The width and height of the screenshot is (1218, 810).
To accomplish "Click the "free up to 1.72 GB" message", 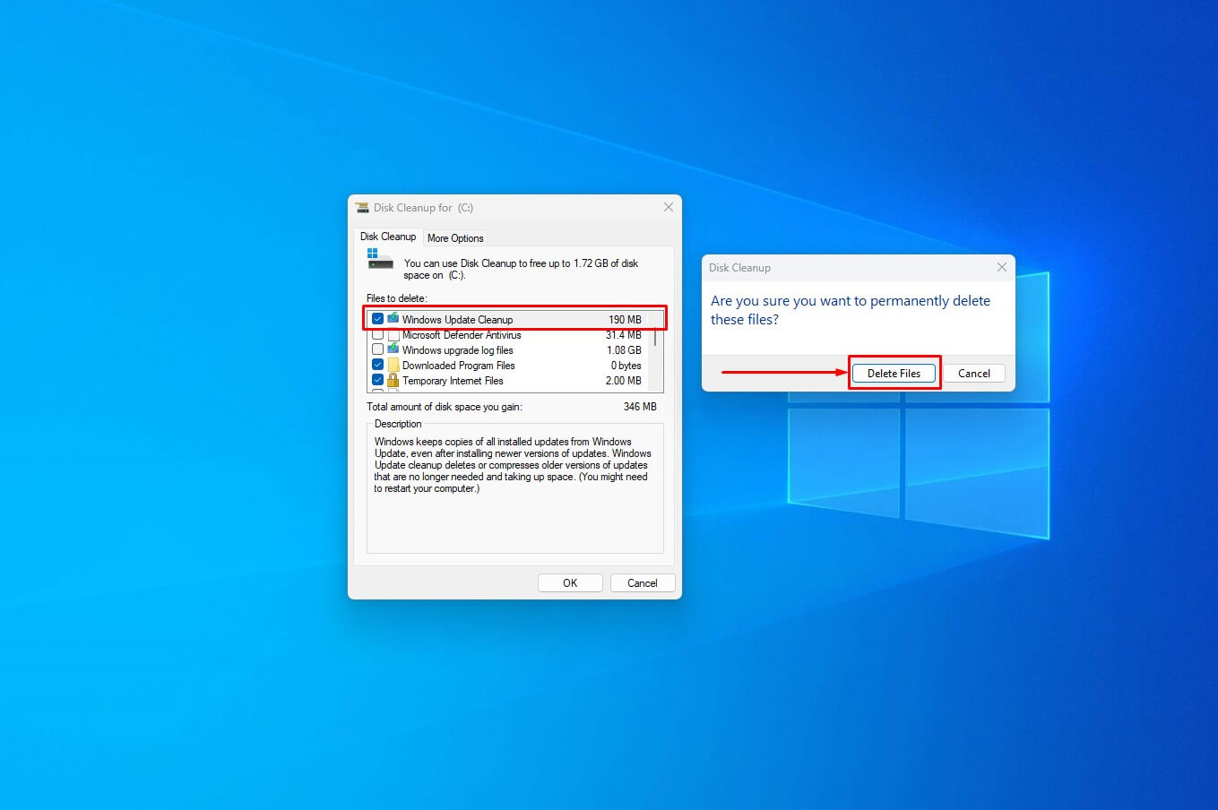I will click(x=521, y=269).
